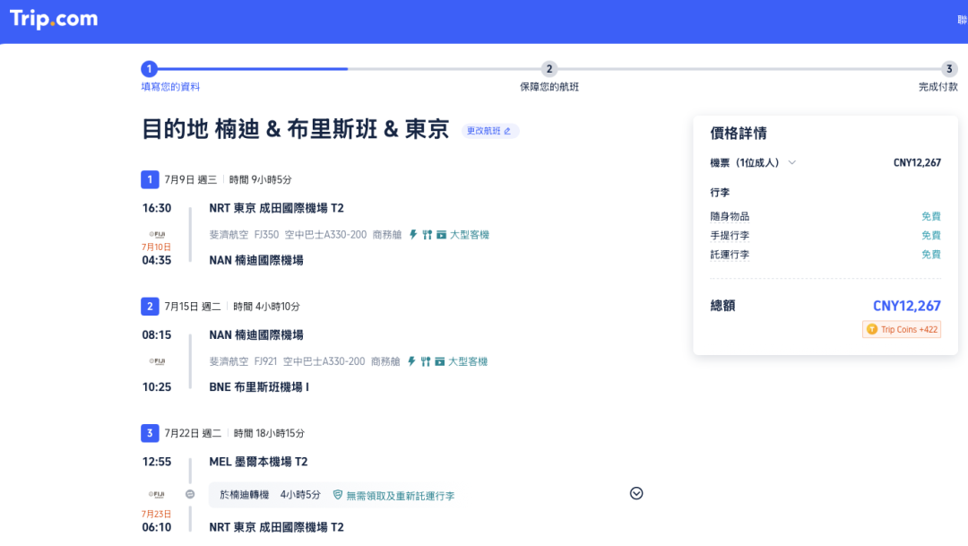968x546 pixels.
Task: Click the 7月23日 next-day arrival date
Action: tap(156, 514)
